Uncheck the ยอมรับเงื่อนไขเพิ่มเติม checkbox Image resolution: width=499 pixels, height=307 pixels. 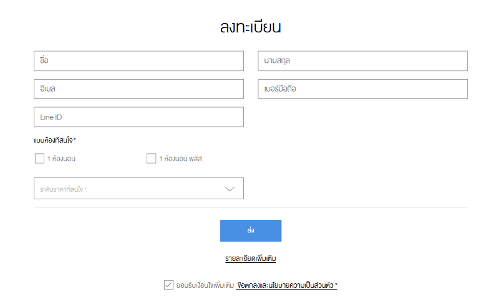click(168, 285)
